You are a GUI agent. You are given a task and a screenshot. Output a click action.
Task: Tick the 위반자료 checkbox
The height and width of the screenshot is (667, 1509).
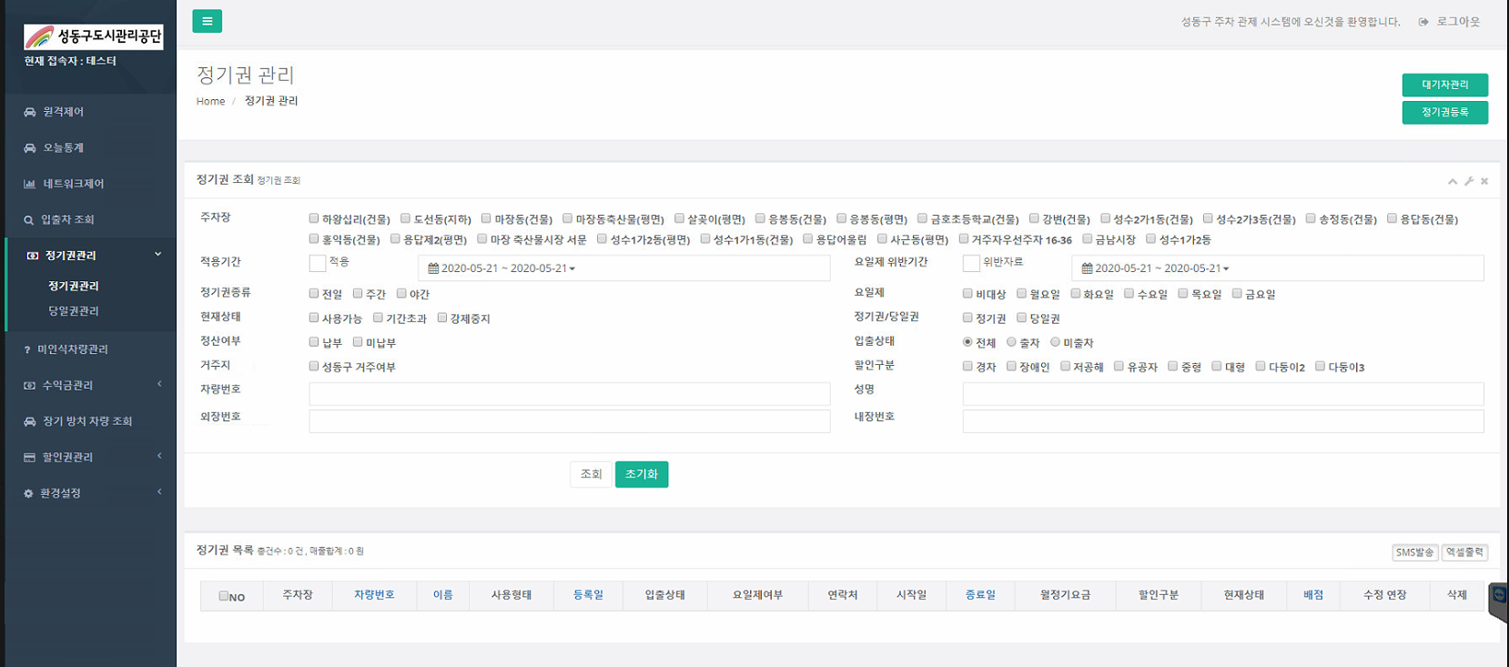click(x=971, y=263)
